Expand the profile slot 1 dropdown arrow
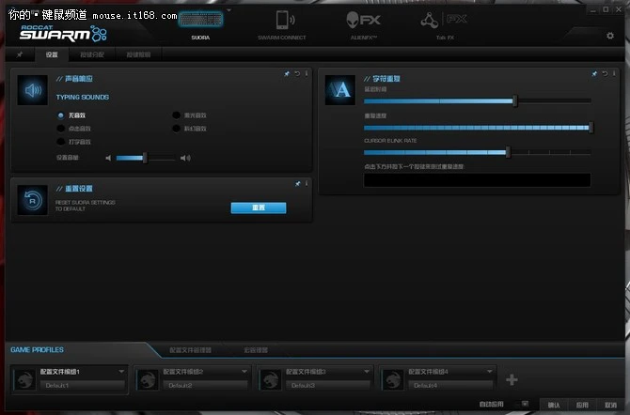 pos(121,372)
